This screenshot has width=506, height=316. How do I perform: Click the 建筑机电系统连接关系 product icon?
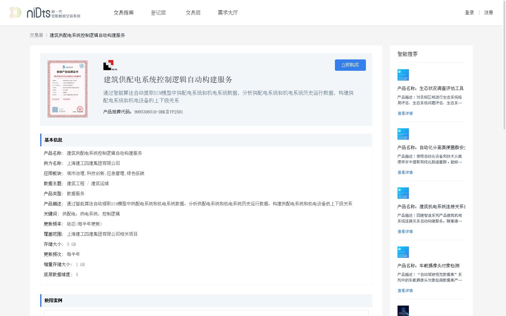403,193
